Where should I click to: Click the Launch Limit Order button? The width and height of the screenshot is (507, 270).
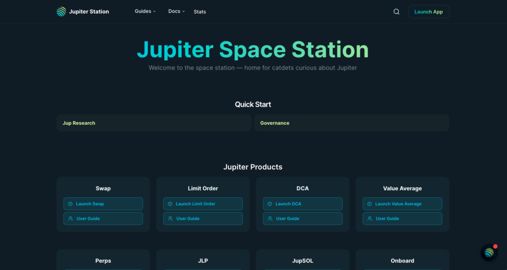point(203,204)
